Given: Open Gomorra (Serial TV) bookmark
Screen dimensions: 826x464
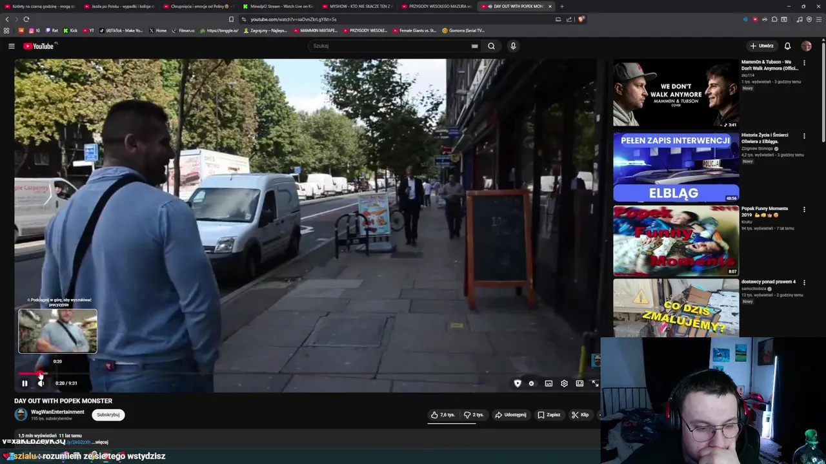Looking at the screenshot, I should coord(463,30).
